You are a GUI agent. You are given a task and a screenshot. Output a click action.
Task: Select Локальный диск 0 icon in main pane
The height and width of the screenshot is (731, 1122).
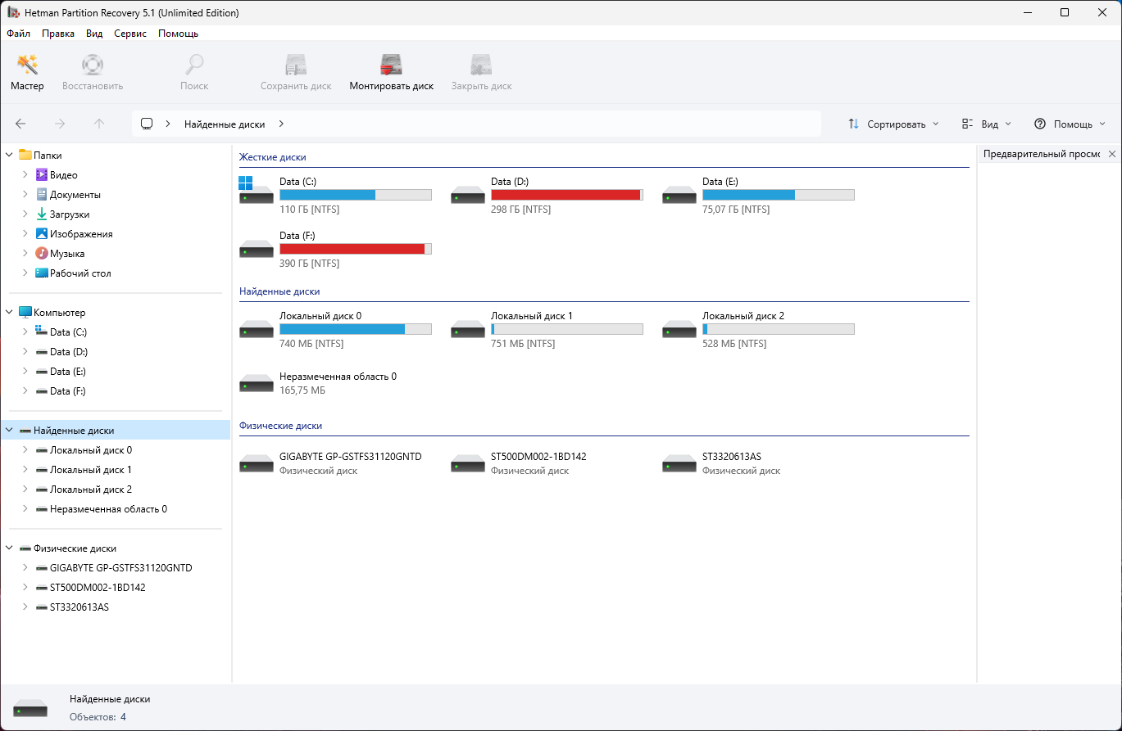pyautogui.click(x=257, y=329)
